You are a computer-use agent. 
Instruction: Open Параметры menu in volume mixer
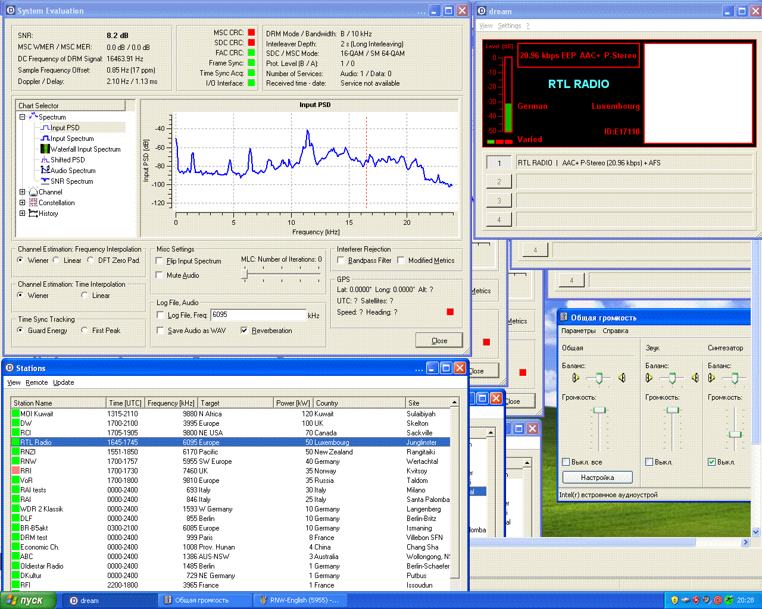578,331
